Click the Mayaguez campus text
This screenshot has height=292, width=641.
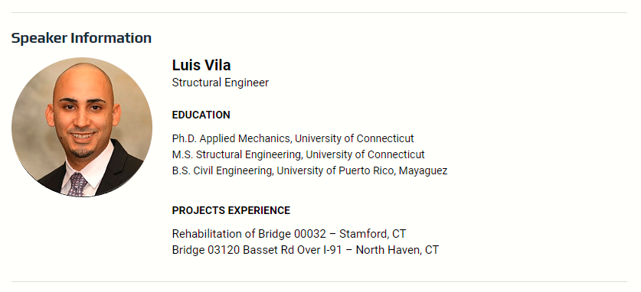click(x=423, y=171)
